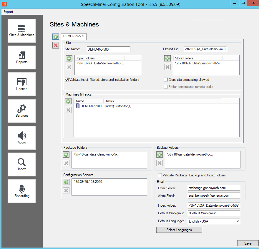Open the Recording section
The image size is (259, 249).
point(22,191)
